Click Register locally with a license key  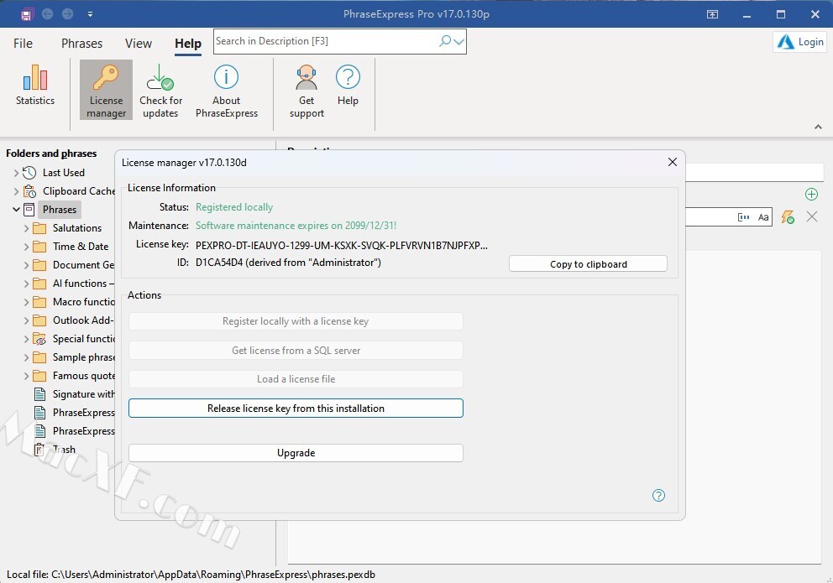(x=296, y=321)
